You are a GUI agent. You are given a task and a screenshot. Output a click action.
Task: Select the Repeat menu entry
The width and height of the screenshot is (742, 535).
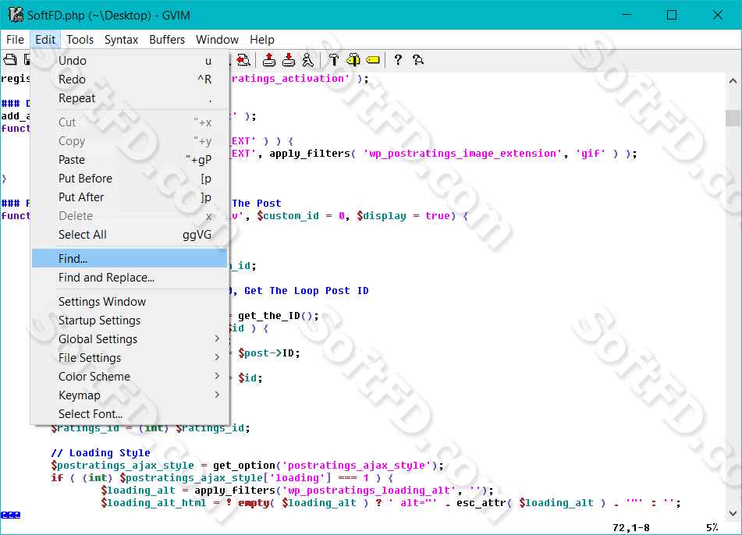point(130,98)
